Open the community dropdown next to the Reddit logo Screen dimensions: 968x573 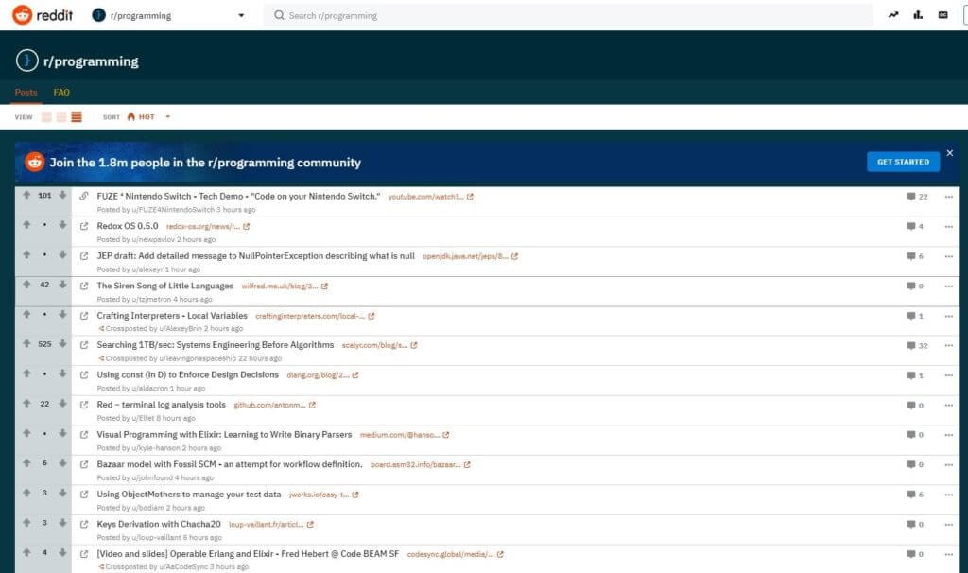241,14
